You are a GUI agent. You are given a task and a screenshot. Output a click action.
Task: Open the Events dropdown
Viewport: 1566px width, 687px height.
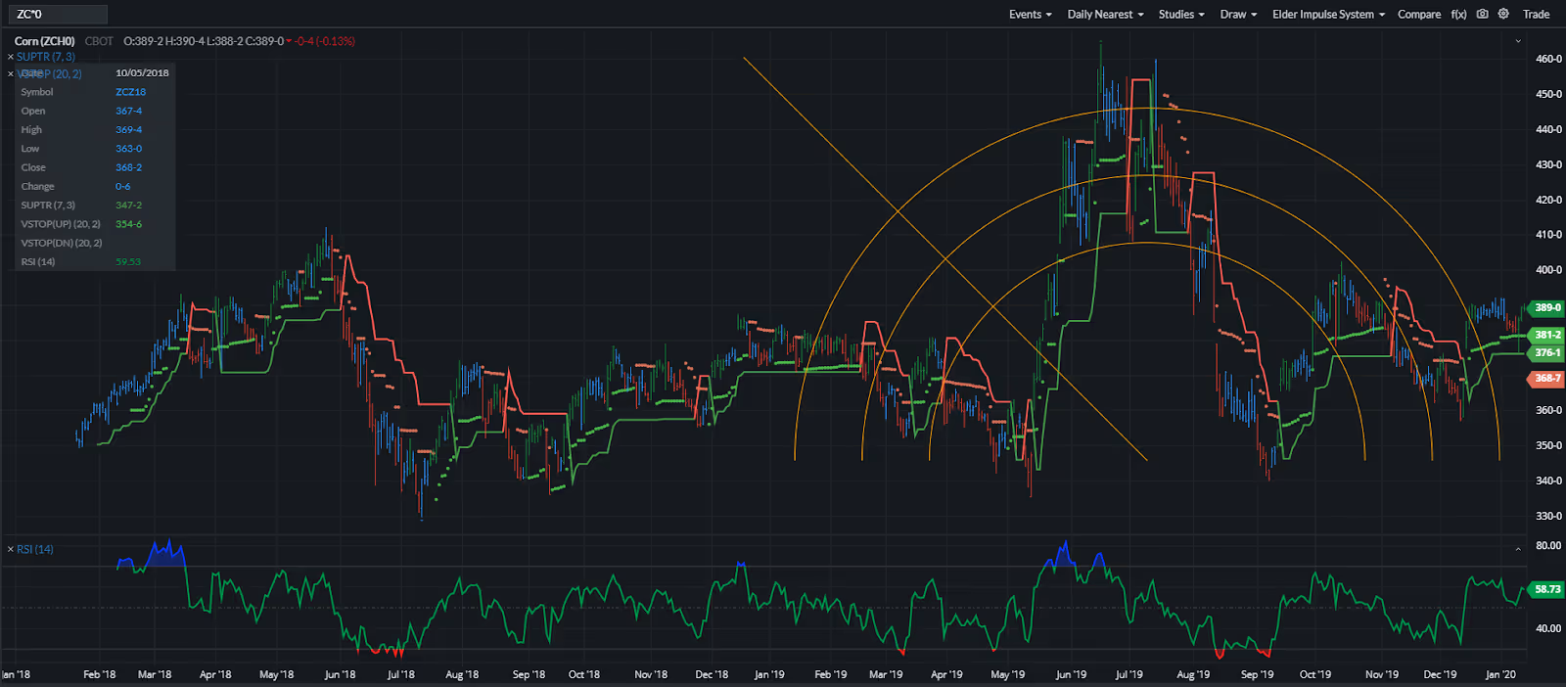click(1031, 14)
